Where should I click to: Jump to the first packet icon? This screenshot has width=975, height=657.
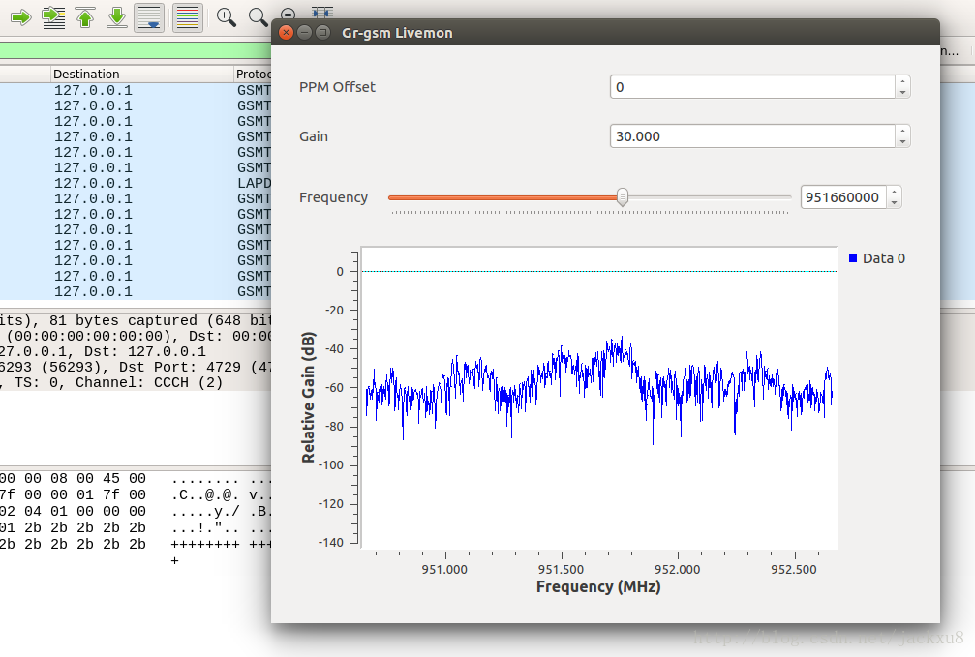85,17
